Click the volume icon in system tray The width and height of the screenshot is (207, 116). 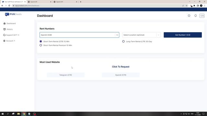pos(189,114)
